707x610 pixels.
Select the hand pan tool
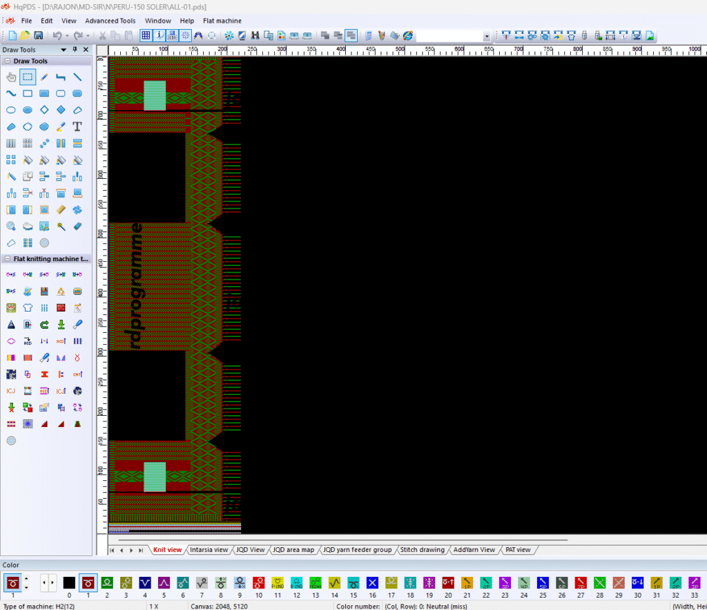click(x=11, y=77)
